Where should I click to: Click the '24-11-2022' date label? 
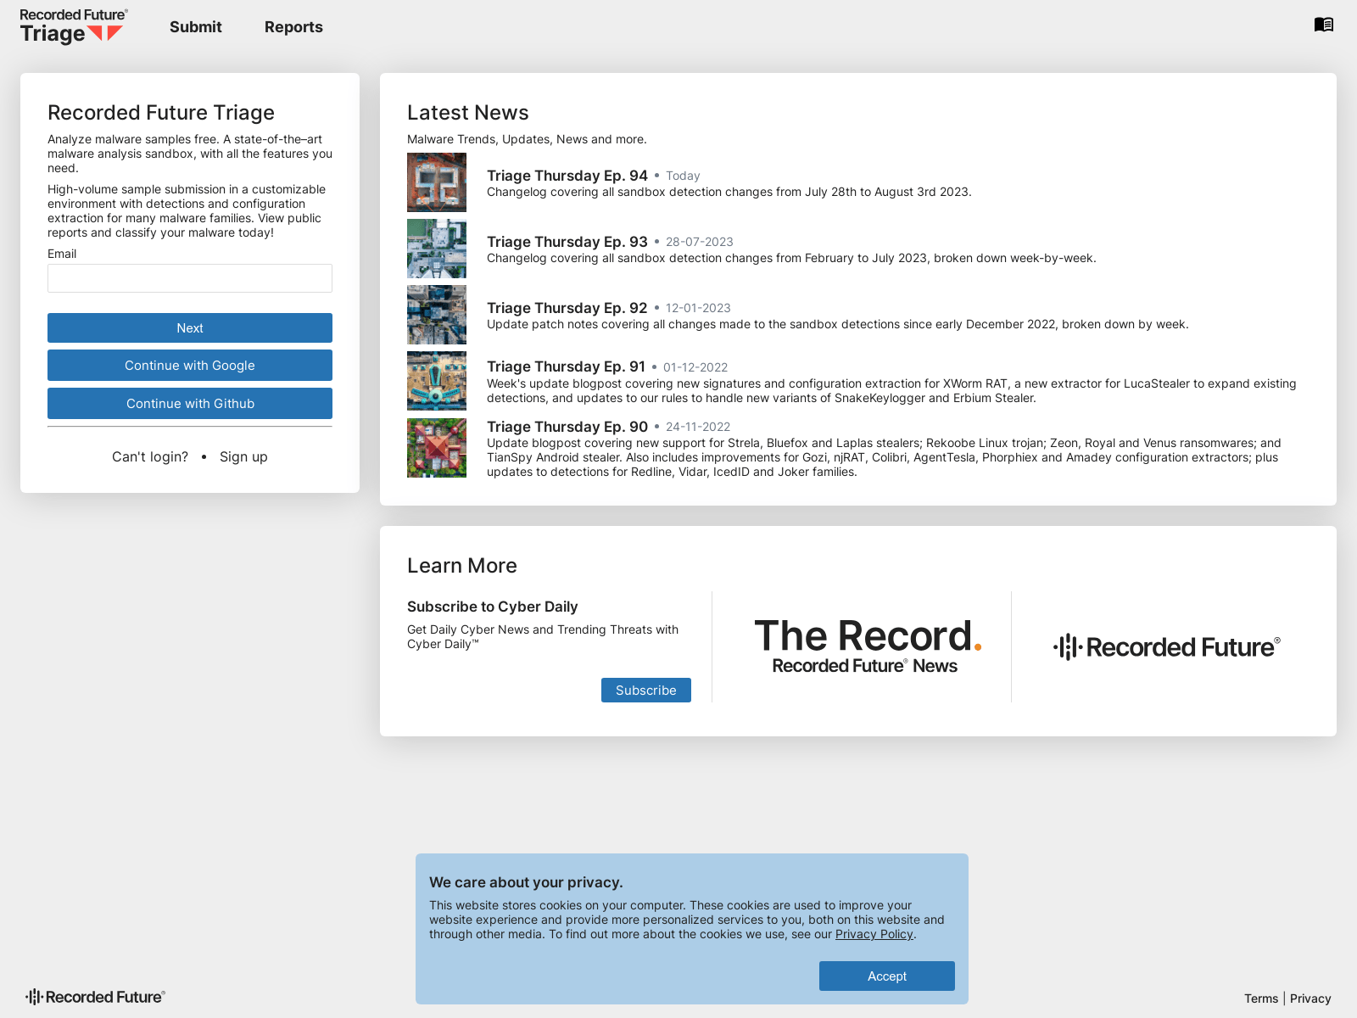pos(698,427)
